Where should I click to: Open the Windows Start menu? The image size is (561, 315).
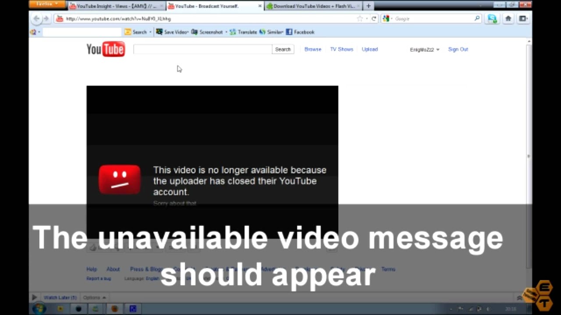tap(39, 308)
